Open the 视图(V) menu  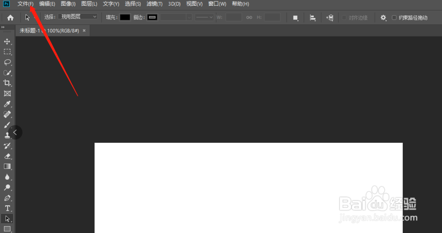click(194, 4)
